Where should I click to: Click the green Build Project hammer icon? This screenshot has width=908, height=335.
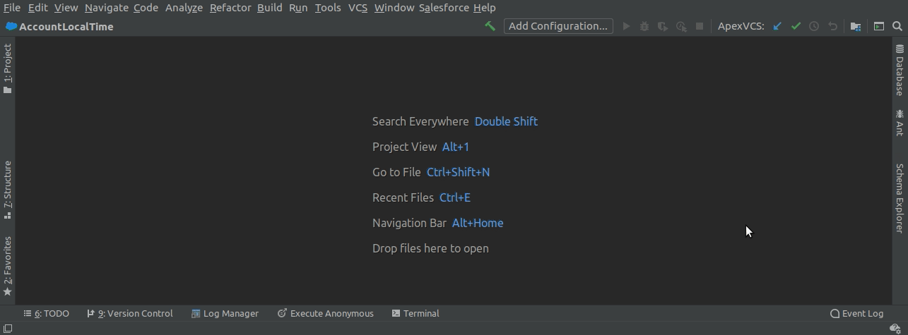pos(490,26)
